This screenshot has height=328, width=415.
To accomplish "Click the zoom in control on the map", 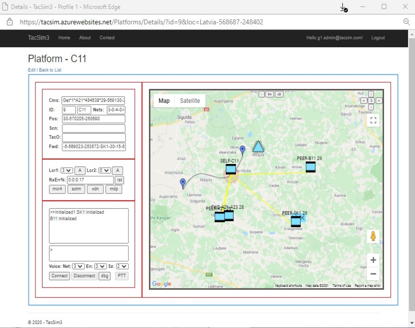I will click(373, 260).
